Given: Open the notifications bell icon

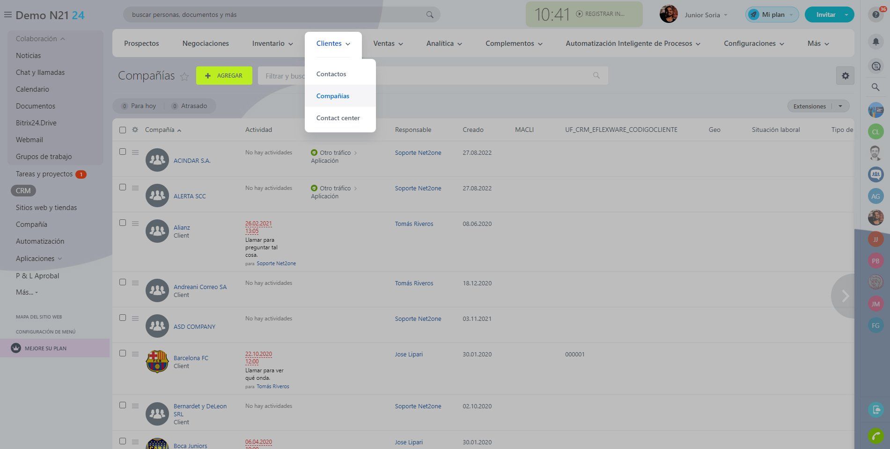Looking at the screenshot, I should click(x=875, y=42).
